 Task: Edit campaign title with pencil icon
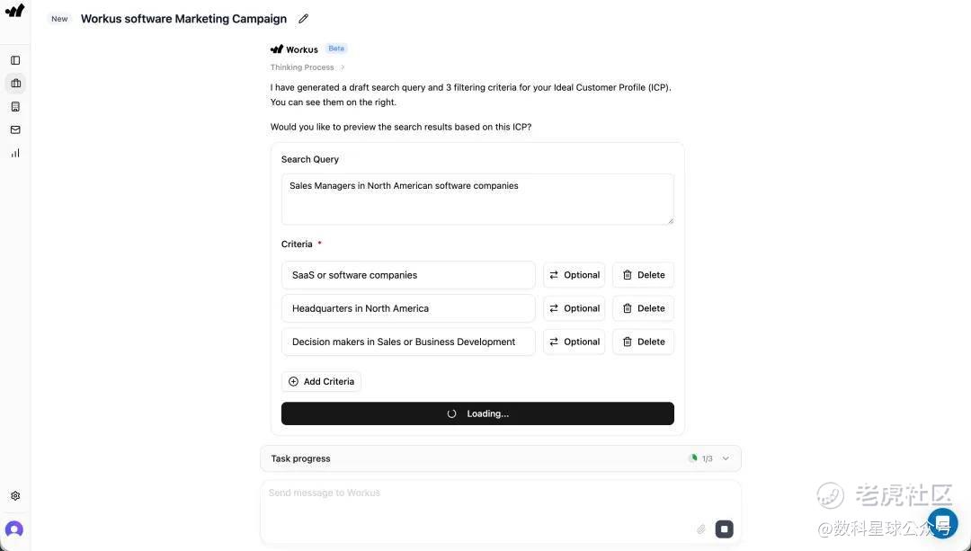click(x=304, y=19)
